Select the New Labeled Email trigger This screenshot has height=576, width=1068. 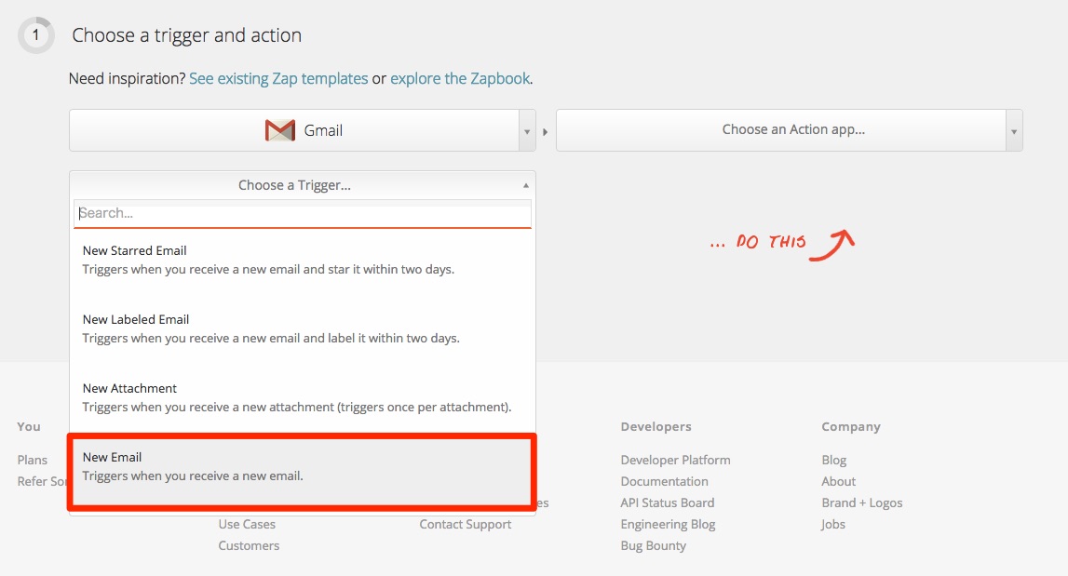(x=303, y=328)
